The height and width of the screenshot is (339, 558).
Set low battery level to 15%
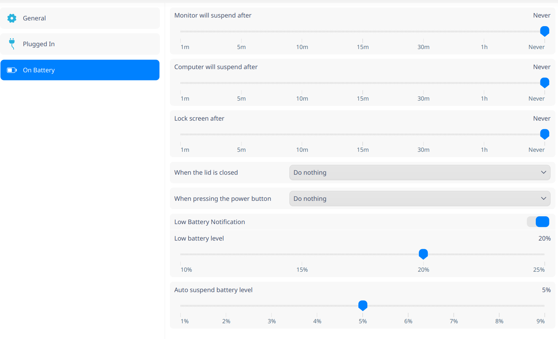click(302, 254)
